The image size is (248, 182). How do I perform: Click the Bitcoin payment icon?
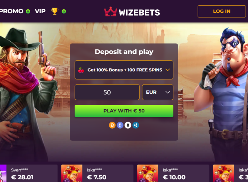pyautogui.click(x=112, y=125)
